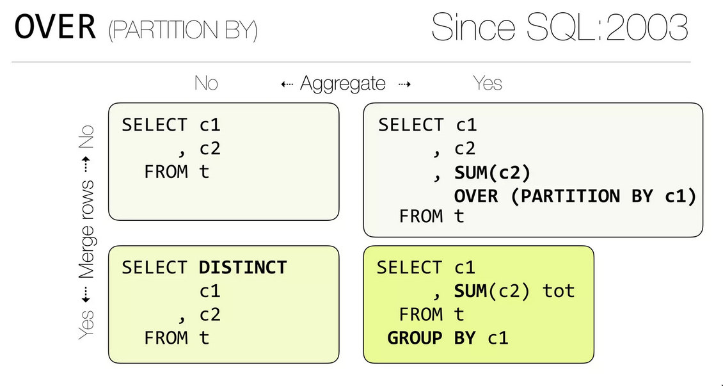This screenshot has height=386, width=723.
Task: Click the vertical No row label
Action: pos(86,138)
